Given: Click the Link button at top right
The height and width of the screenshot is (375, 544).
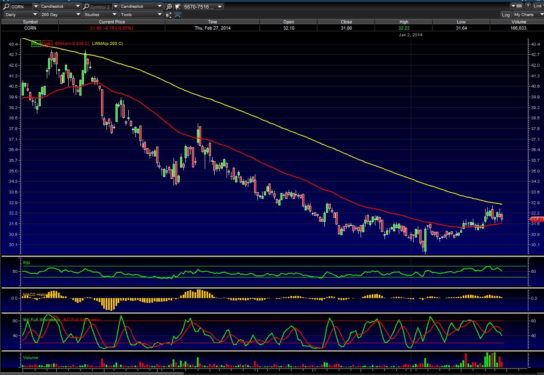Looking at the screenshot, I should [x=538, y=6].
